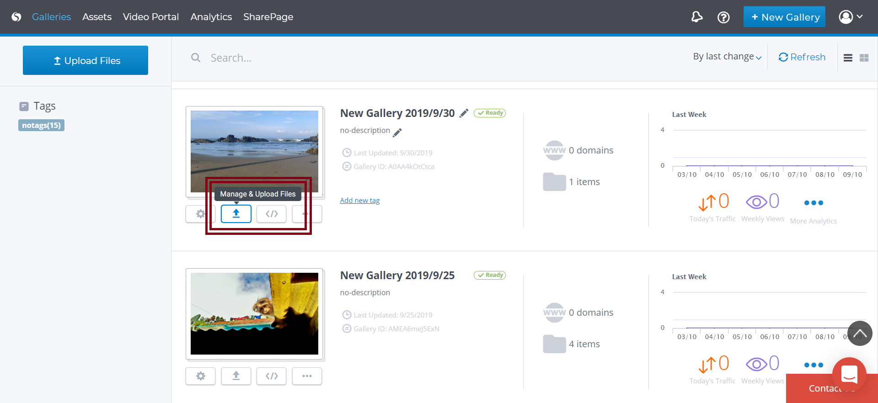The image size is (878, 403).
Task: Click More Analytics dots for 2019/9/30 gallery
Action: point(813,203)
